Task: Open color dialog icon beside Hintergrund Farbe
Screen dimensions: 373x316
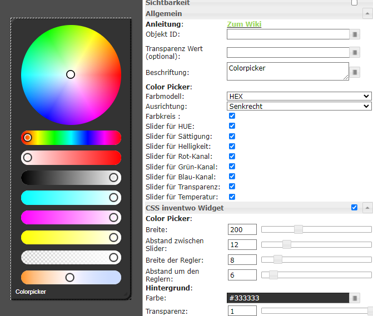Action: click(x=355, y=298)
